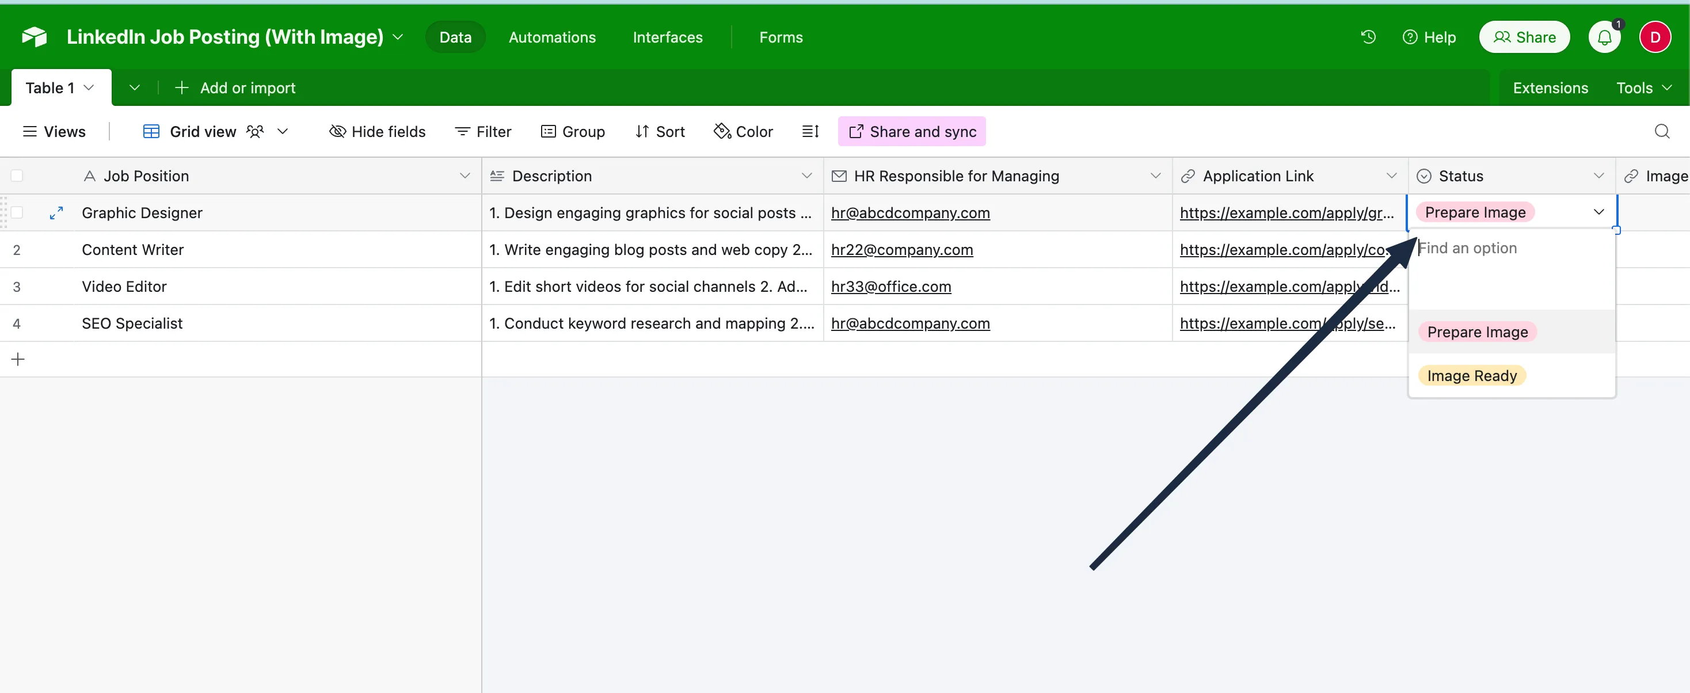Screen dimensions: 1690x693
Task: Open Group options
Action: point(573,131)
